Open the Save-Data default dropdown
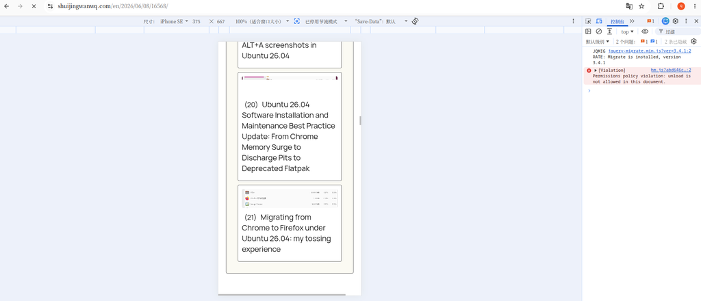The image size is (701, 301). pos(381,21)
